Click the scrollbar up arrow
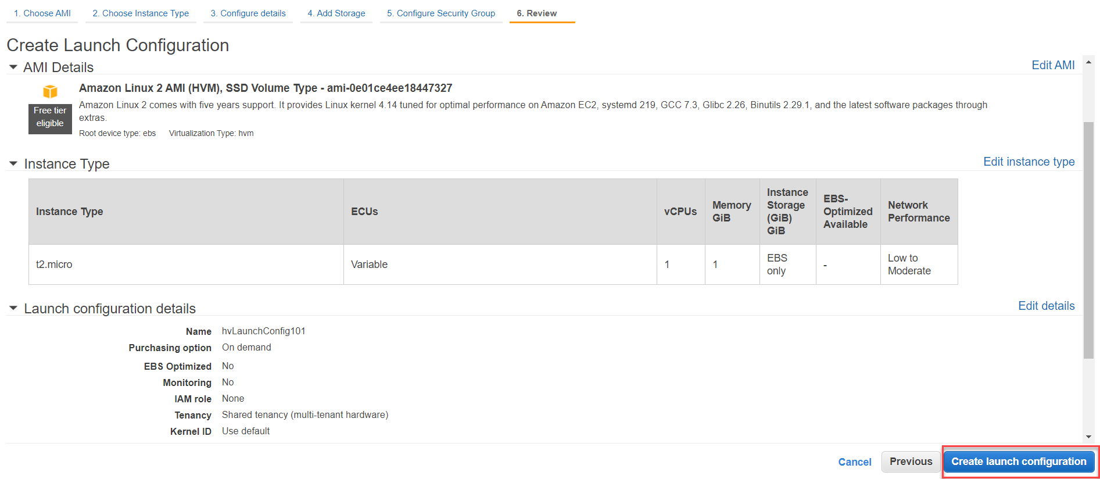Screen dimensions: 1100x479 coord(1088,62)
